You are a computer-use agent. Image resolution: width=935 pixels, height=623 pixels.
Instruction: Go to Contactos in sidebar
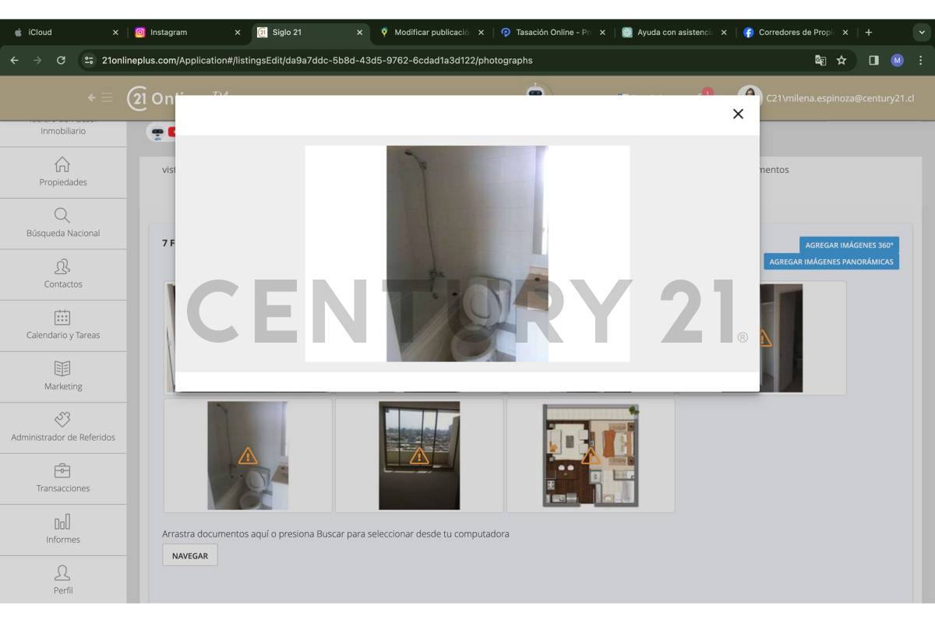(63, 274)
